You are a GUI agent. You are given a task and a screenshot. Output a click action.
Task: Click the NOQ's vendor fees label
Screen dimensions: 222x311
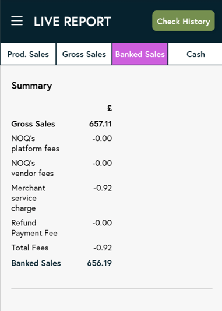[33, 168]
